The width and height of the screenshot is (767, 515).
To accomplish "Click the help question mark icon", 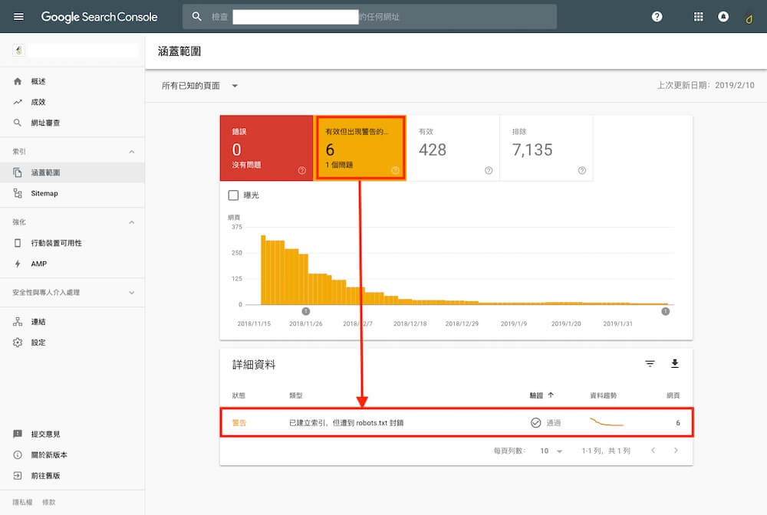I will click(x=657, y=17).
